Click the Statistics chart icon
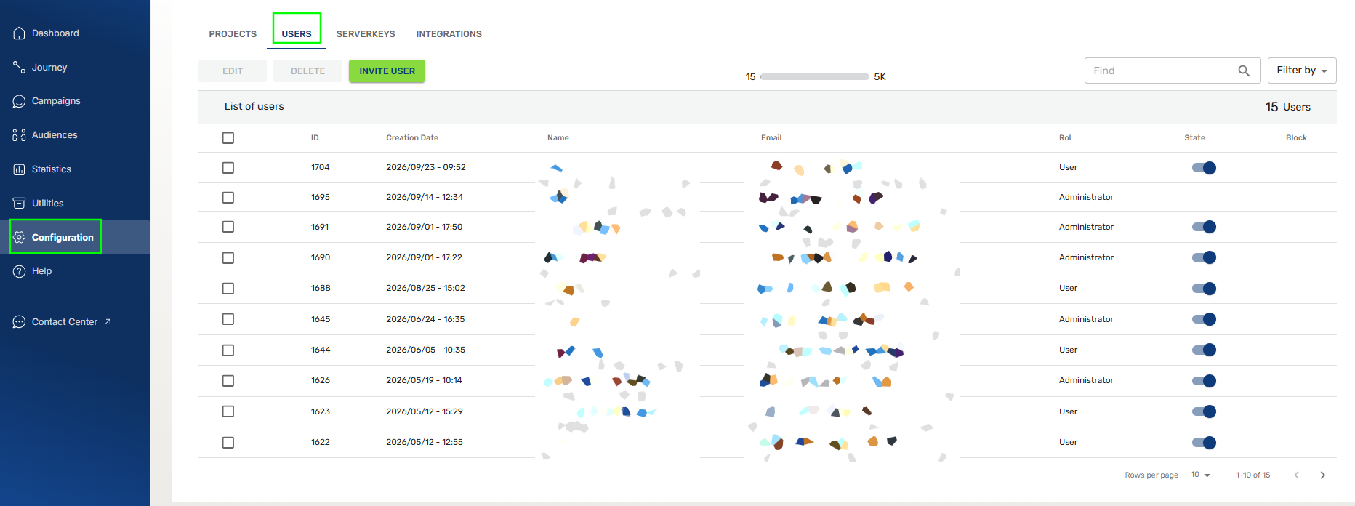This screenshot has height=506, width=1355. 20,169
